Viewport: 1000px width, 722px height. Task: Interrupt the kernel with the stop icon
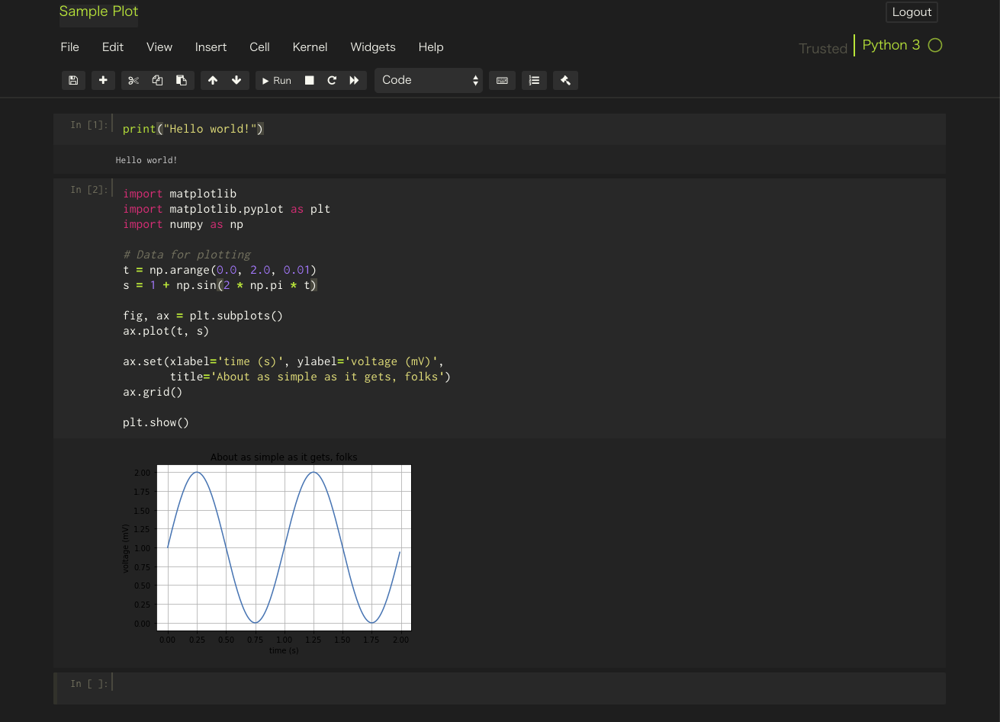(309, 80)
